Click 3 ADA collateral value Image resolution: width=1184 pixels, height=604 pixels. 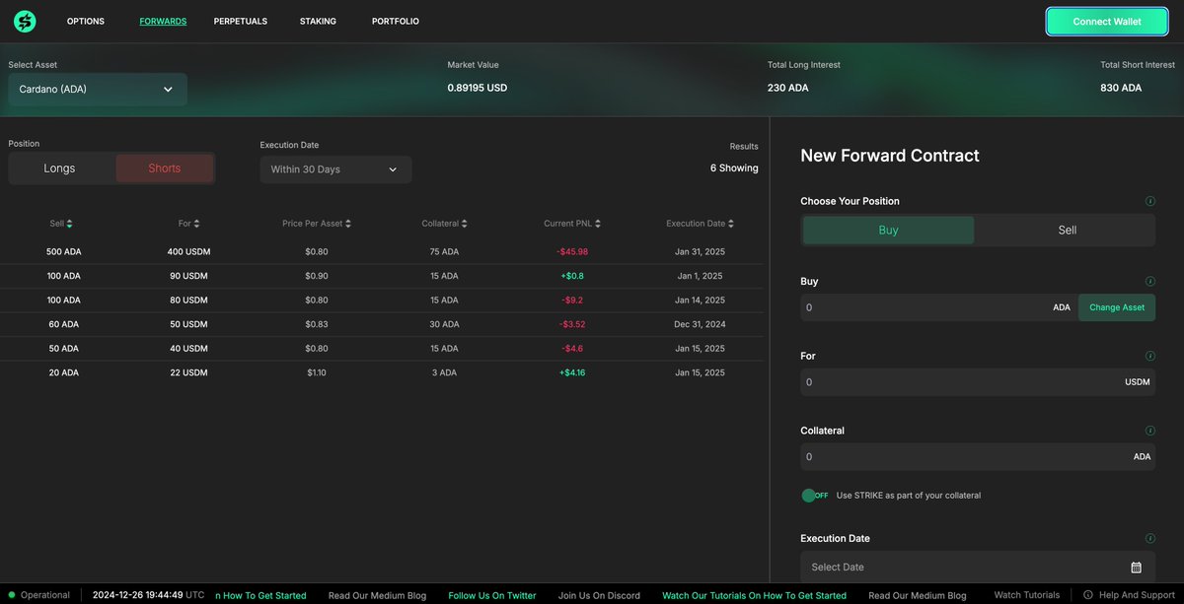pyautogui.click(x=444, y=372)
